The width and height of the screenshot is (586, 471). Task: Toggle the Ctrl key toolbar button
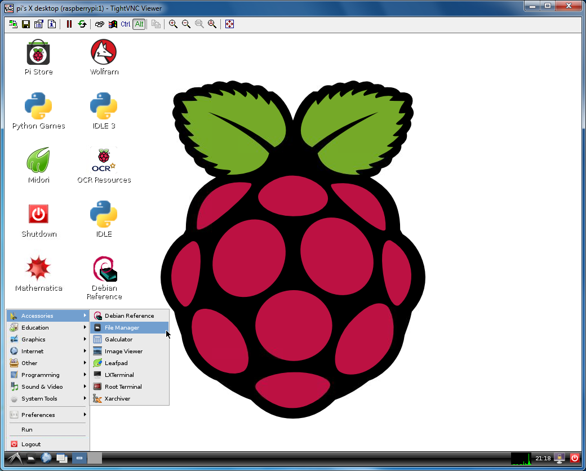click(x=126, y=24)
